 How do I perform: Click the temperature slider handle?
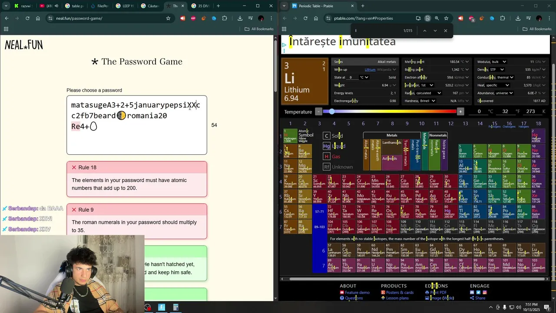click(332, 112)
